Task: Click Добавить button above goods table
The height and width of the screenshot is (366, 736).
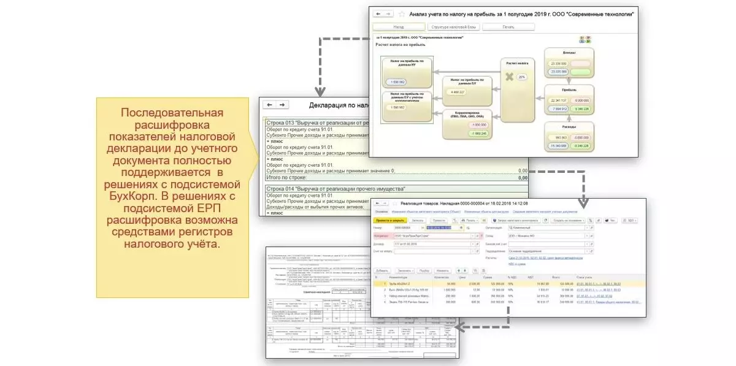Action: point(383,270)
